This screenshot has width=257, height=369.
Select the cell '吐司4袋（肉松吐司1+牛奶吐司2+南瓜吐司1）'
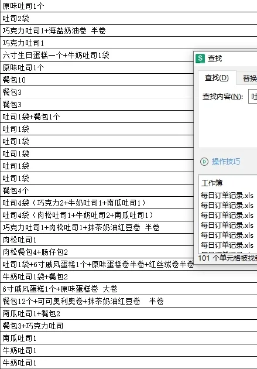click(97, 215)
